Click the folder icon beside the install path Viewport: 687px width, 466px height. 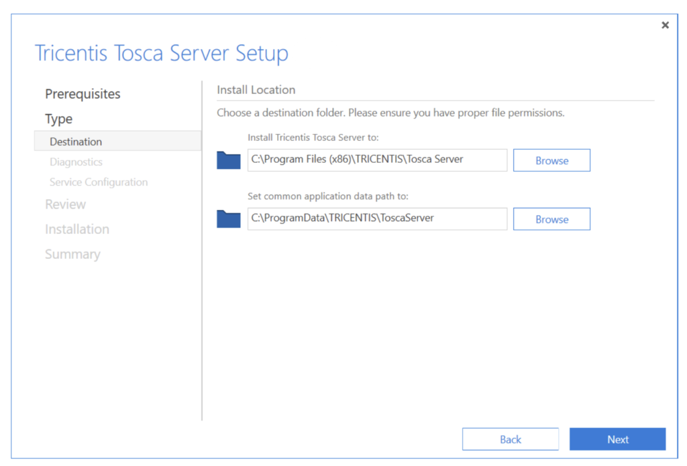click(228, 160)
